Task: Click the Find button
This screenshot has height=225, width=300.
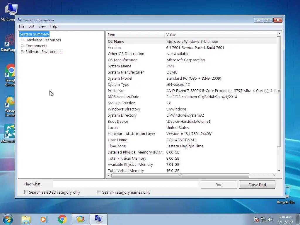Action: pos(219,185)
